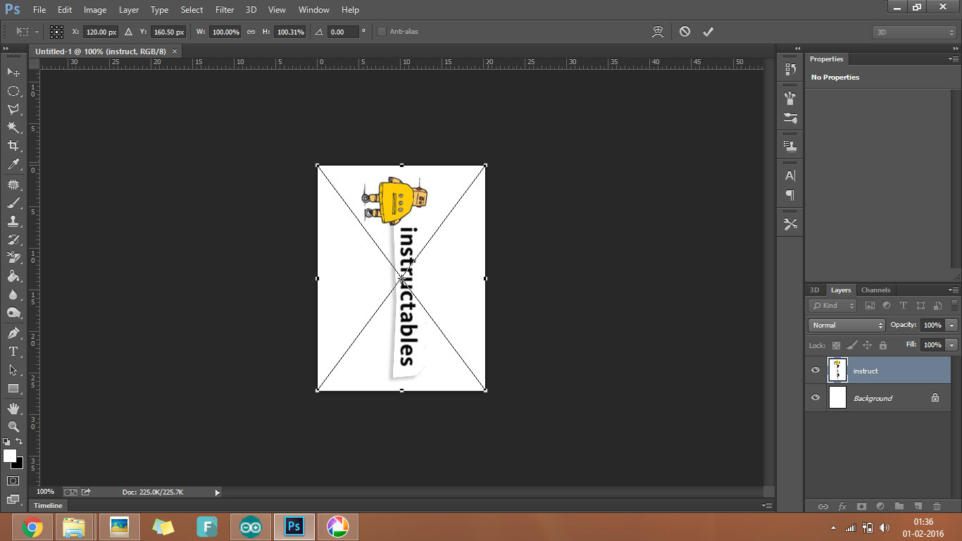962x541 pixels.
Task: Open the Fill slider dropdown arrow
Action: (952, 344)
